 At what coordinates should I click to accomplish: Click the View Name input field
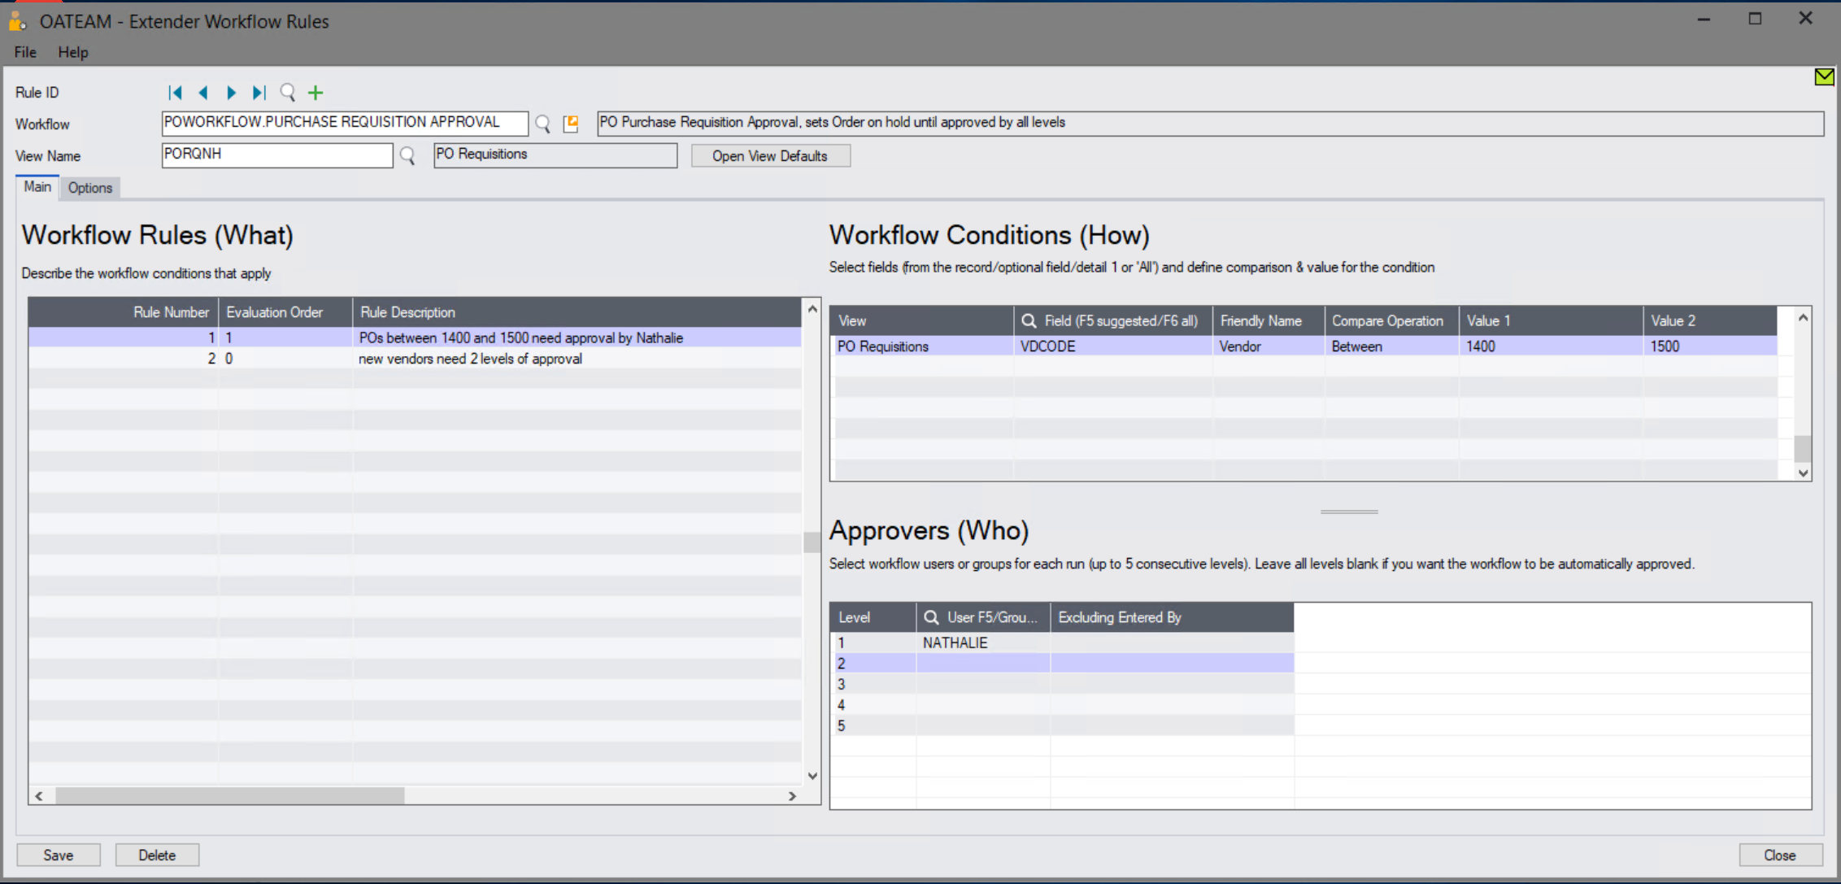[277, 155]
